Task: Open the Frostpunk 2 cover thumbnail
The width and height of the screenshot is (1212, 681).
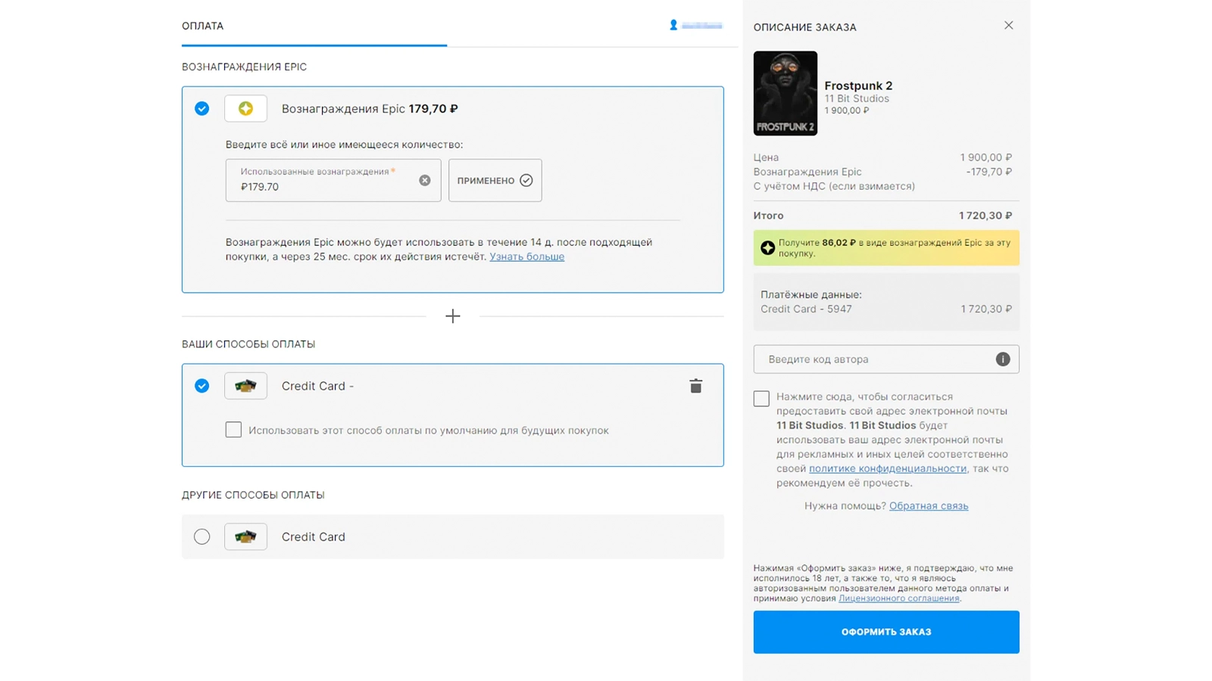Action: [x=785, y=93]
